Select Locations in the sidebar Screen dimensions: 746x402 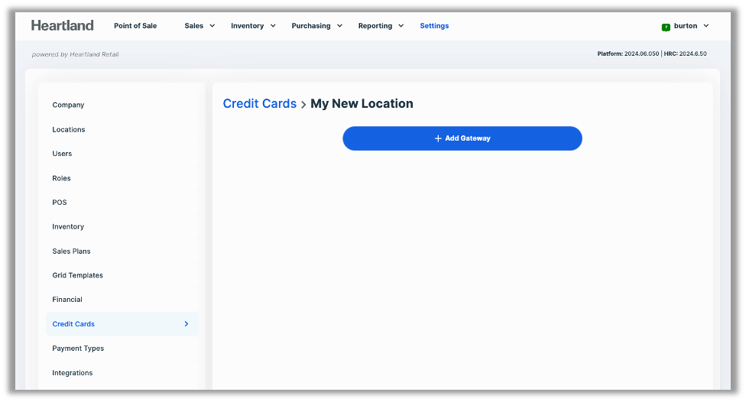(x=69, y=129)
